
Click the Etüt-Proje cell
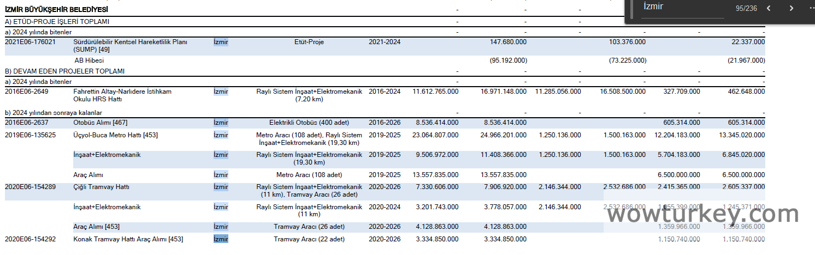click(309, 42)
